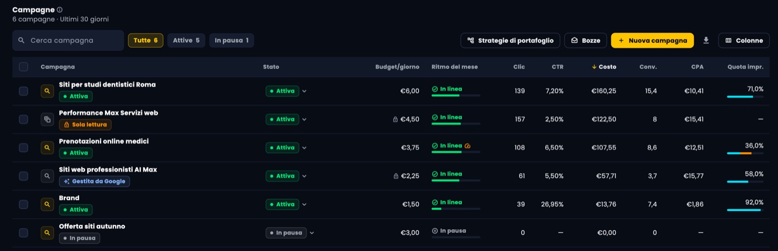Image resolution: width=778 pixels, height=251 pixels.
Task: Select checkbox for Prenotazioni online medici
Action: 23,148
